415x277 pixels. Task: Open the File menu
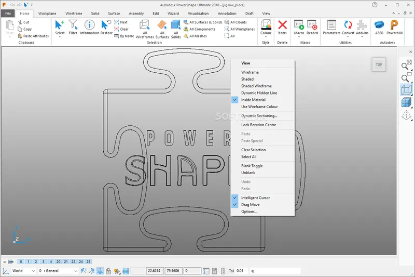pos(8,14)
